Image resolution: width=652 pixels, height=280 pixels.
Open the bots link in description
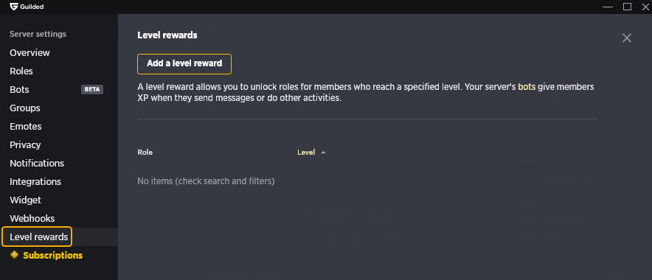[527, 87]
